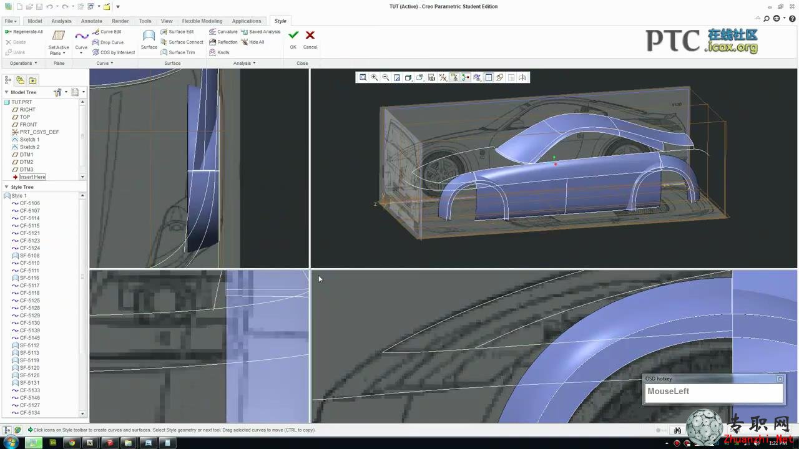
Task: Click the Save icon in quick access toolbar
Action: [39, 7]
